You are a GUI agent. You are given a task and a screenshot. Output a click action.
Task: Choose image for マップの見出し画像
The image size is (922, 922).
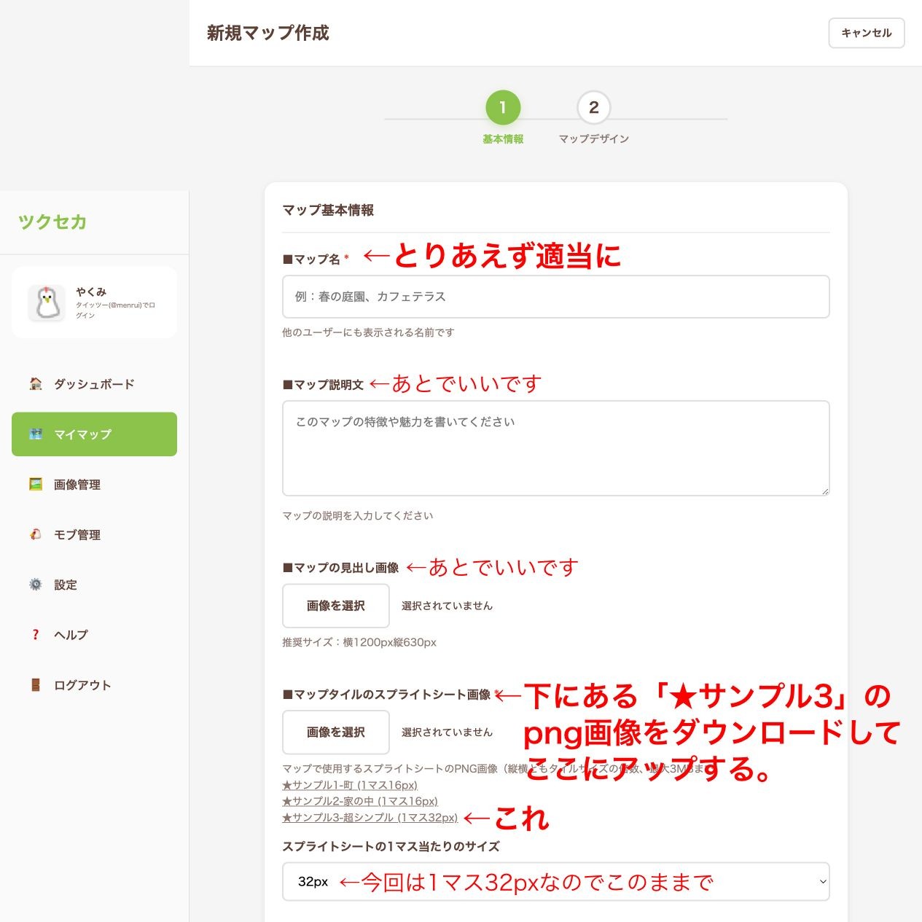point(336,606)
